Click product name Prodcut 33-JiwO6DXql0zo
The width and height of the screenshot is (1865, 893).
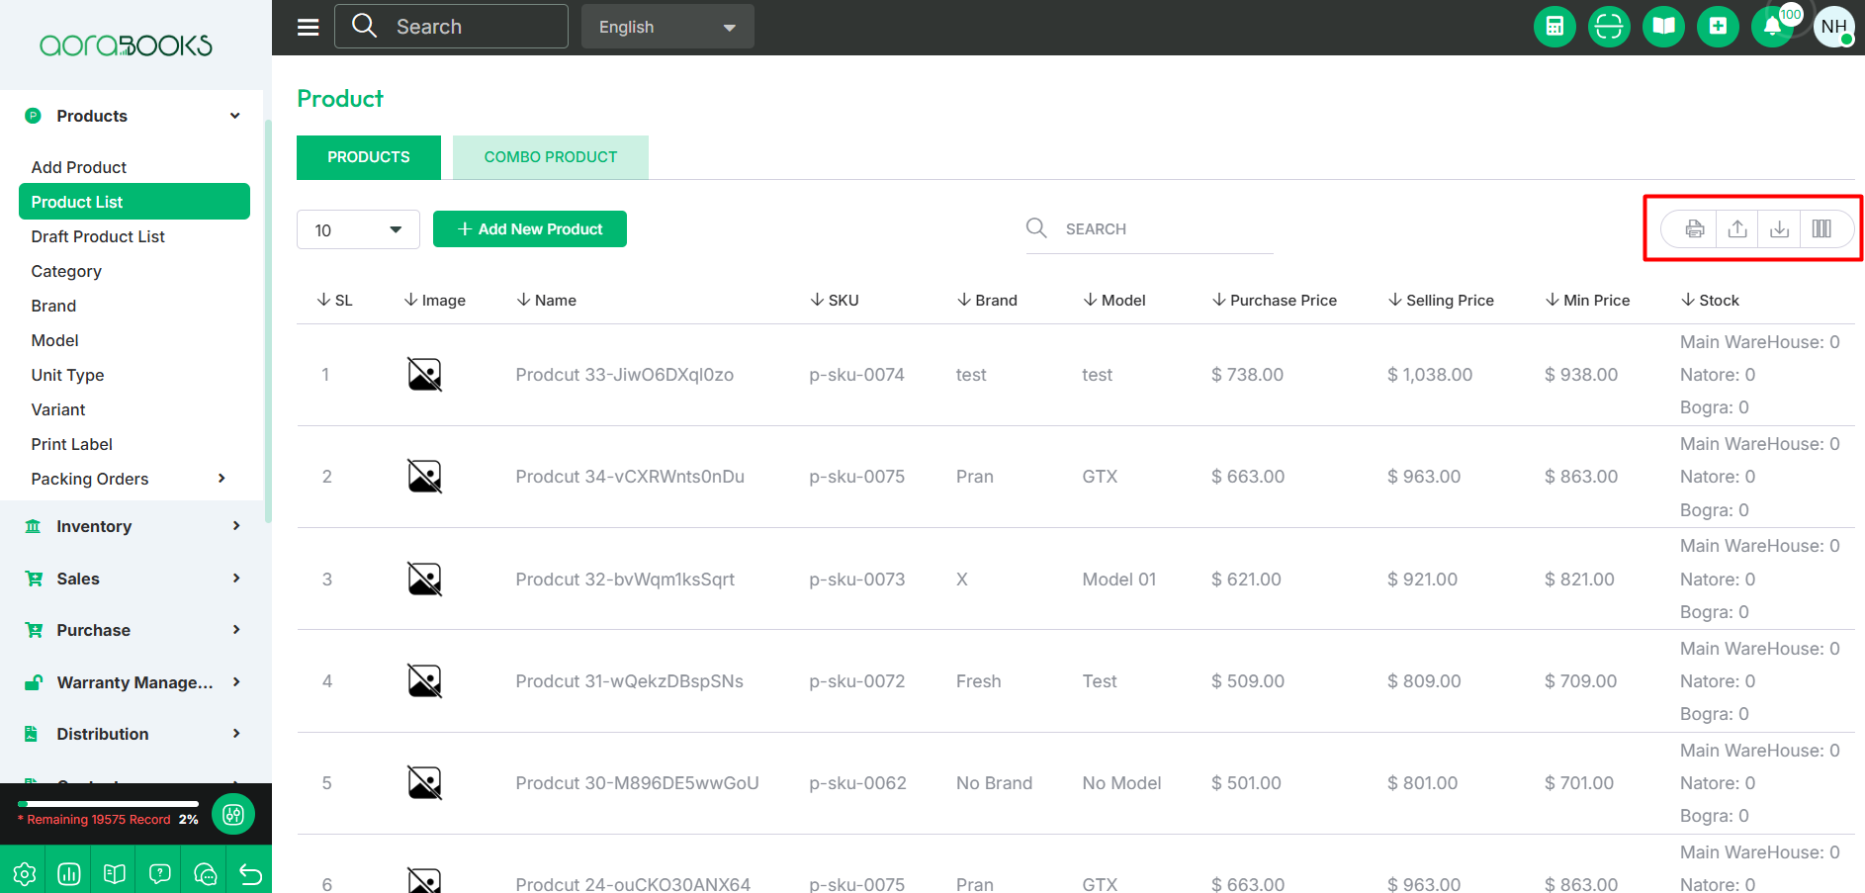click(625, 375)
